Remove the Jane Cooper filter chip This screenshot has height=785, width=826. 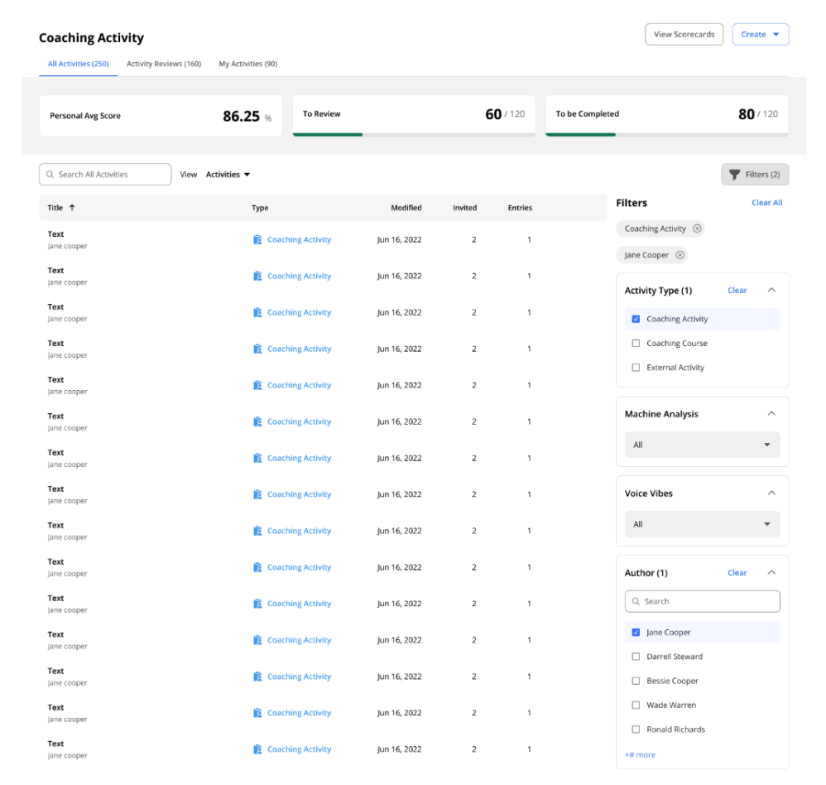click(680, 255)
